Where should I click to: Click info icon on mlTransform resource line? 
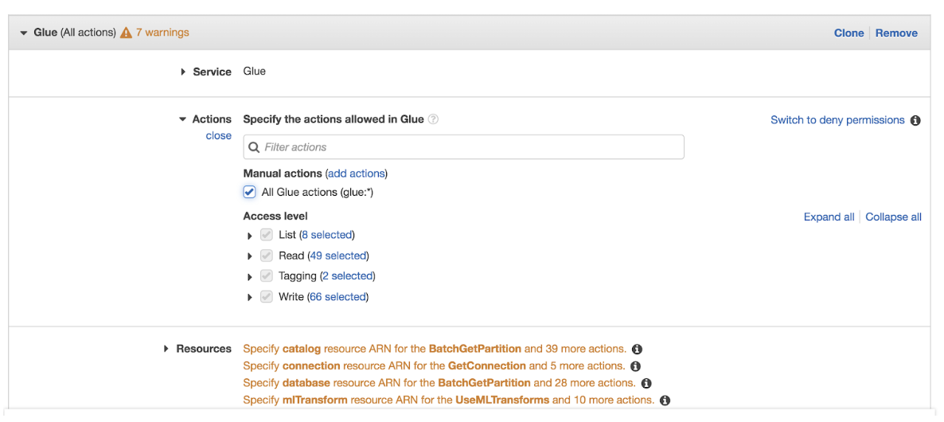pyautogui.click(x=665, y=401)
